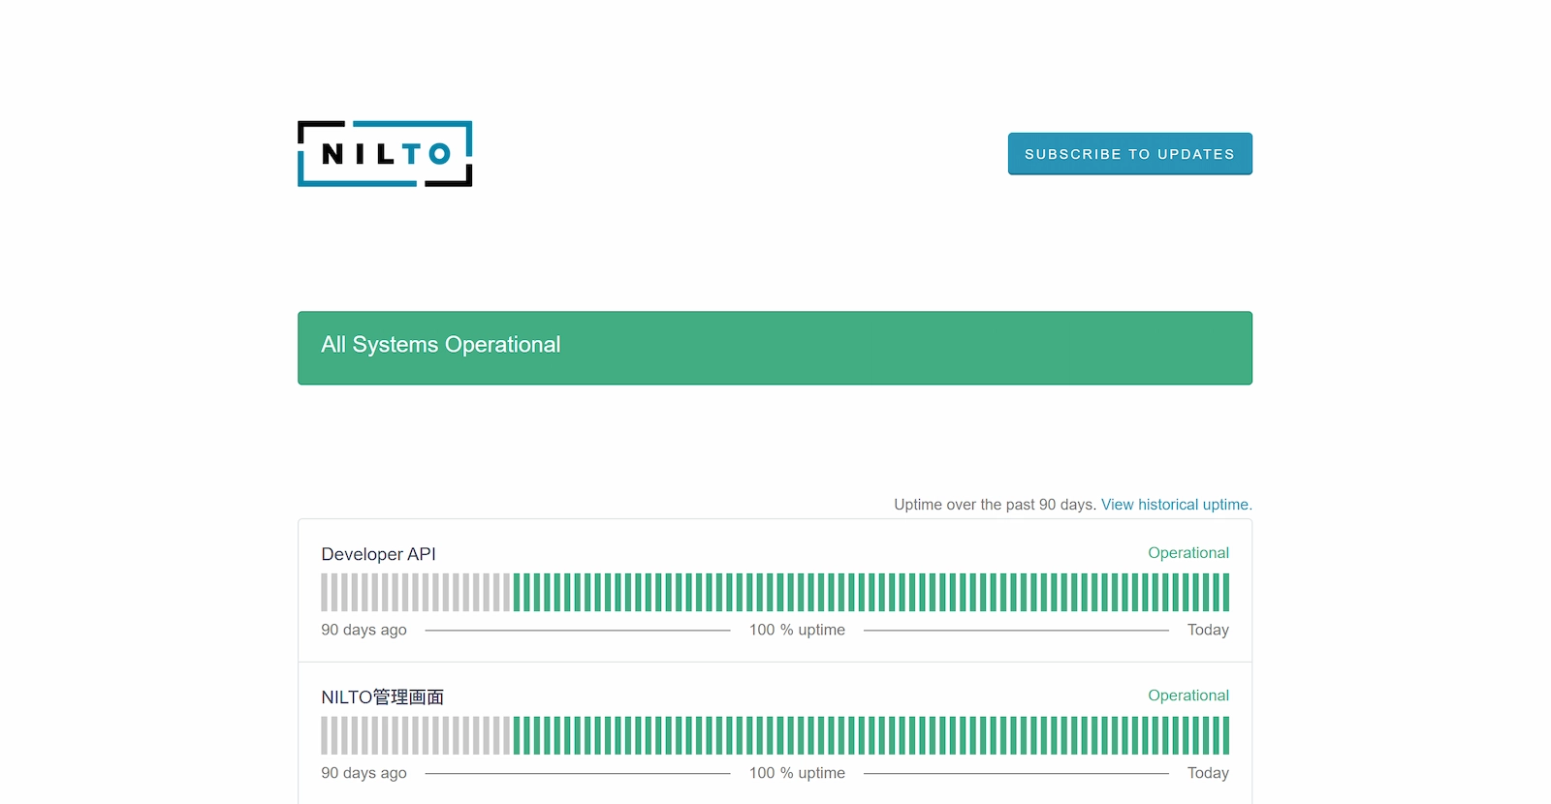Viewport: 1551px width, 804px height.
Task: Select first green bar in NILTO管理画面 chart
Action: [517, 736]
